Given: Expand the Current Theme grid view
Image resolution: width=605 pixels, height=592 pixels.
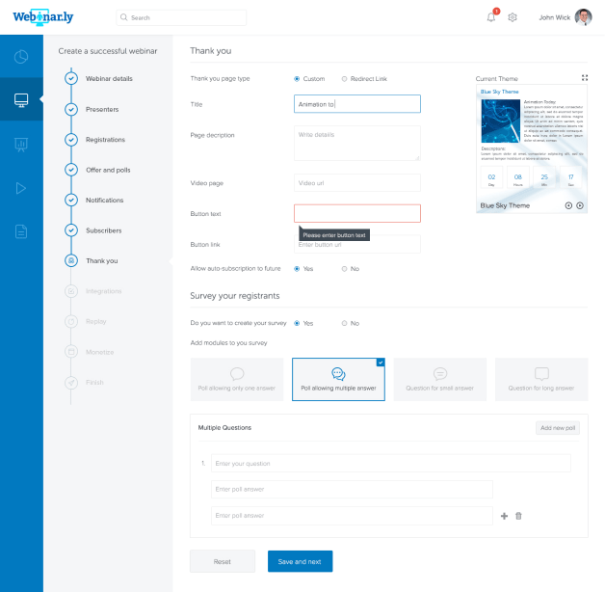Looking at the screenshot, I should (x=584, y=78).
